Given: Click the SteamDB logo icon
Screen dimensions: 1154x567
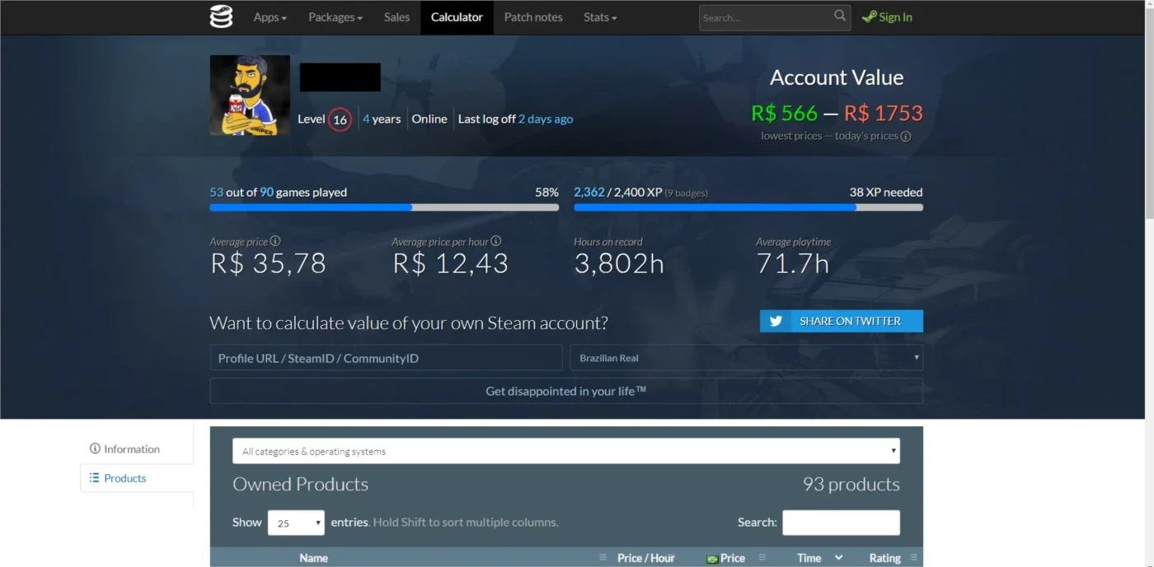Looking at the screenshot, I should [x=221, y=16].
